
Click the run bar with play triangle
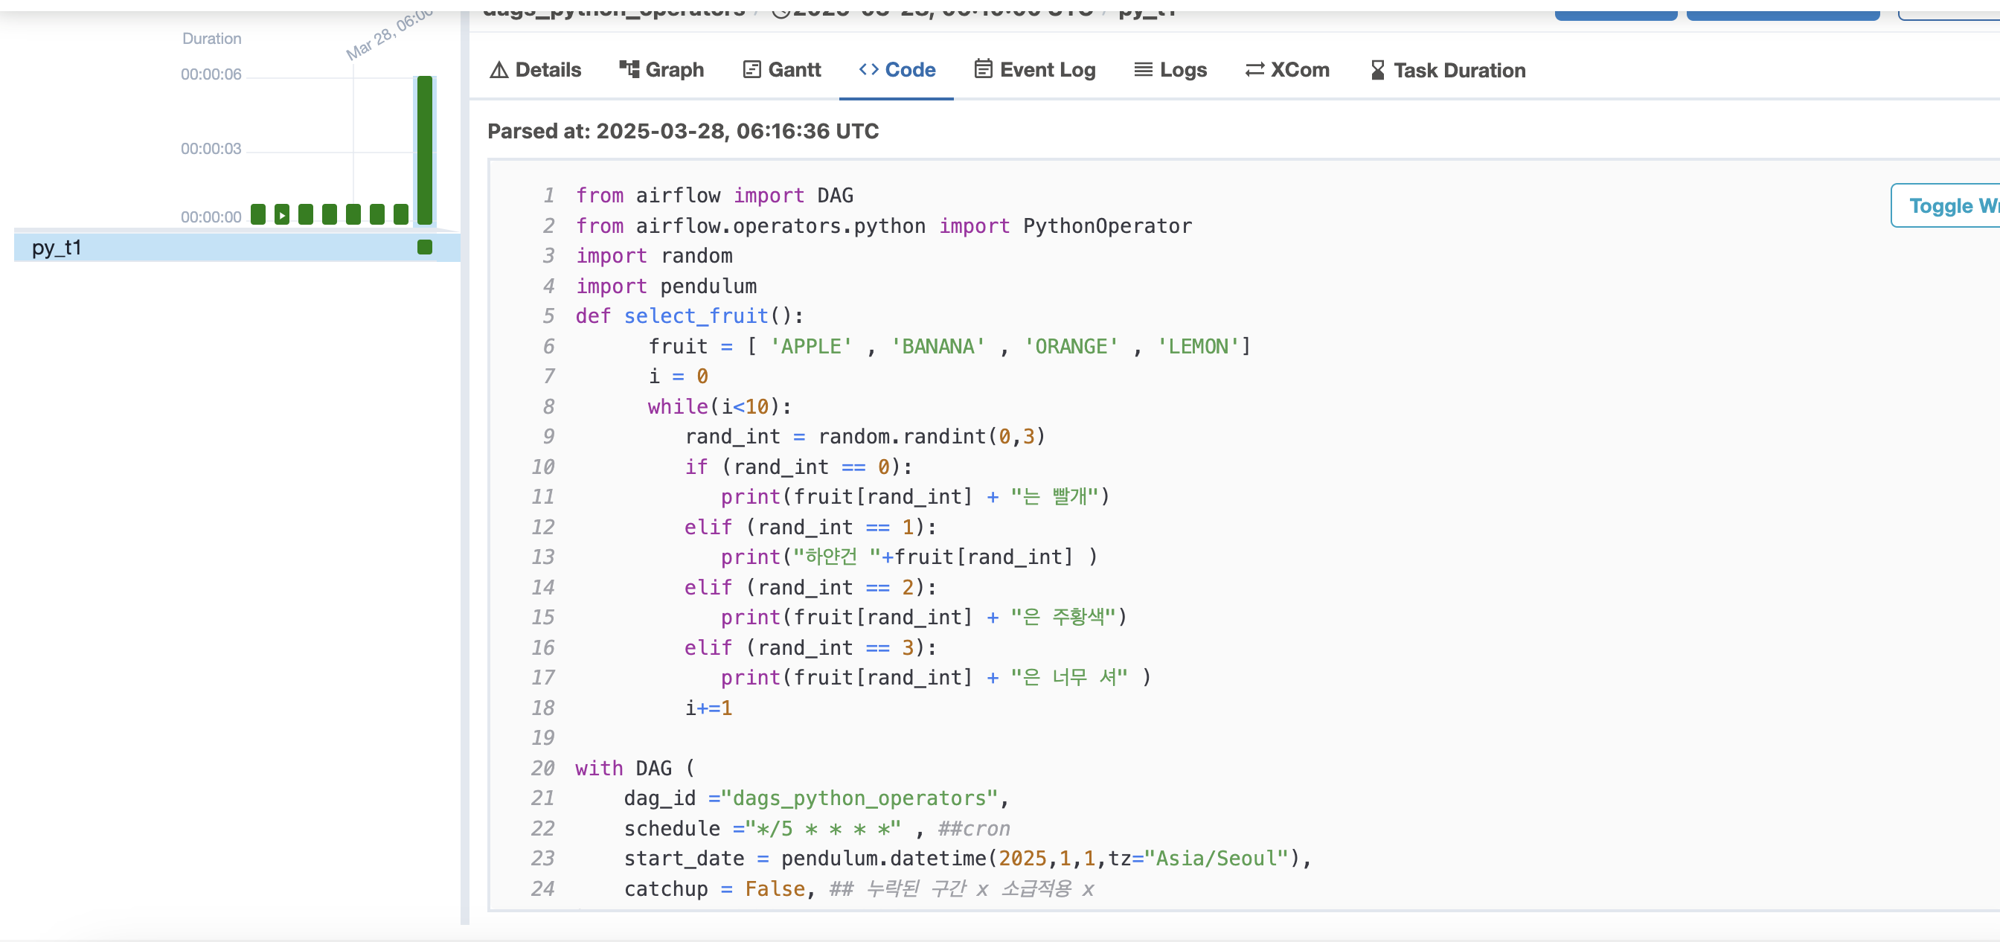tap(282, 214)
